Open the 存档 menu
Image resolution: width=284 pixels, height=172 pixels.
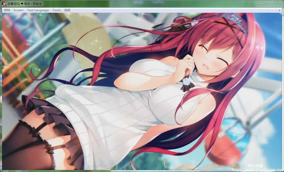tap(7, 10)
